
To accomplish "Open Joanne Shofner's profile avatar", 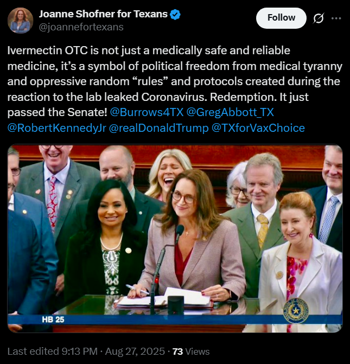I will (x=20, y=21).
